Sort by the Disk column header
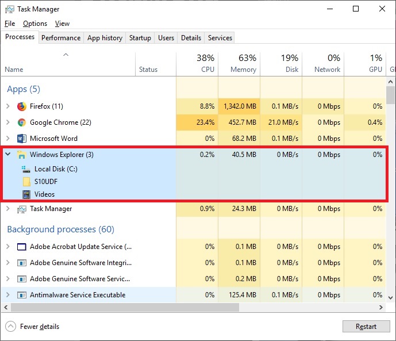Image resolution: width=396 pixels, height=341 pixels. coord(281,64)
